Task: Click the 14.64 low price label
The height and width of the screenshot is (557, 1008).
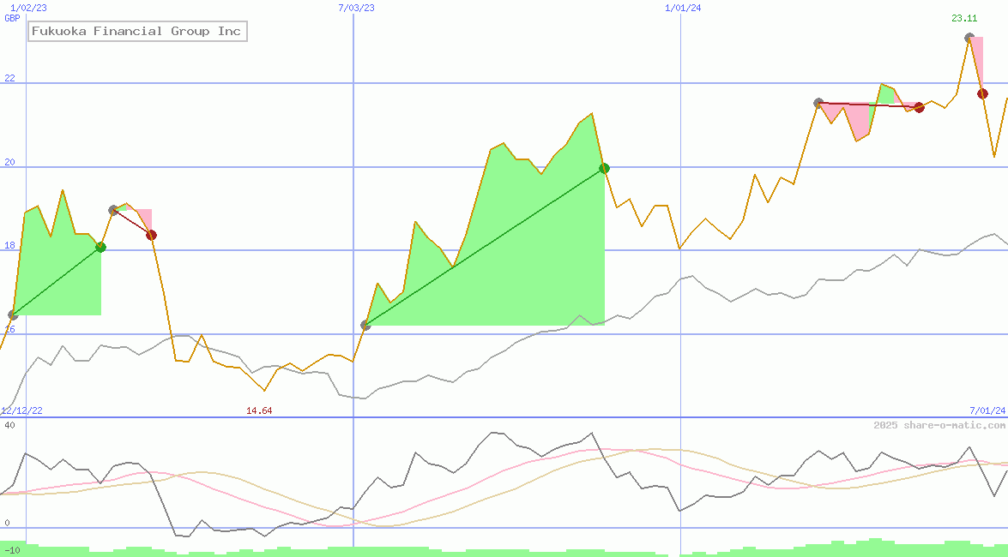Action: click(257, 410)
